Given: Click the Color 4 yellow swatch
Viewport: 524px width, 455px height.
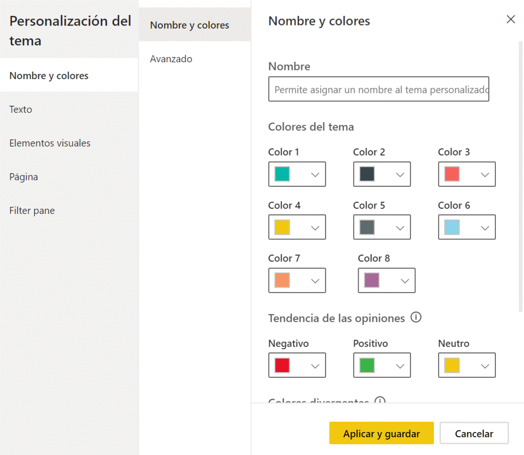Looking at the screenshot, I should 282,227.
